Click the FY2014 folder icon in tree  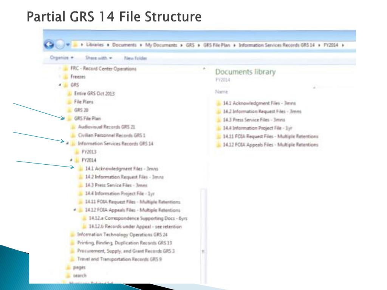point(77,160)
